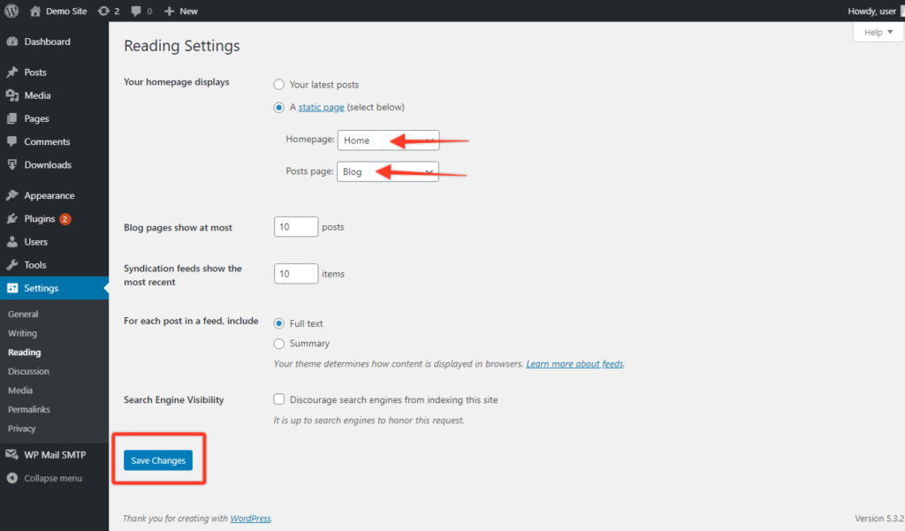Enable Discourage search engines from indexing
Viewport: 905px width, 531px height.
click(278, 398)
